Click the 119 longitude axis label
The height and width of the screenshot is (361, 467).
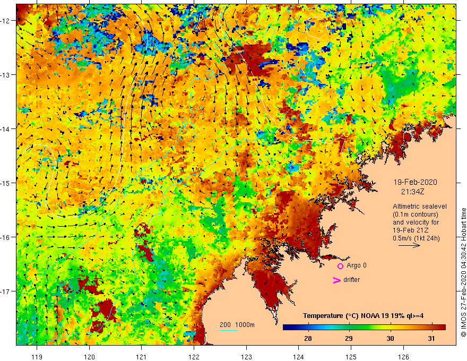tap(37, 357)
